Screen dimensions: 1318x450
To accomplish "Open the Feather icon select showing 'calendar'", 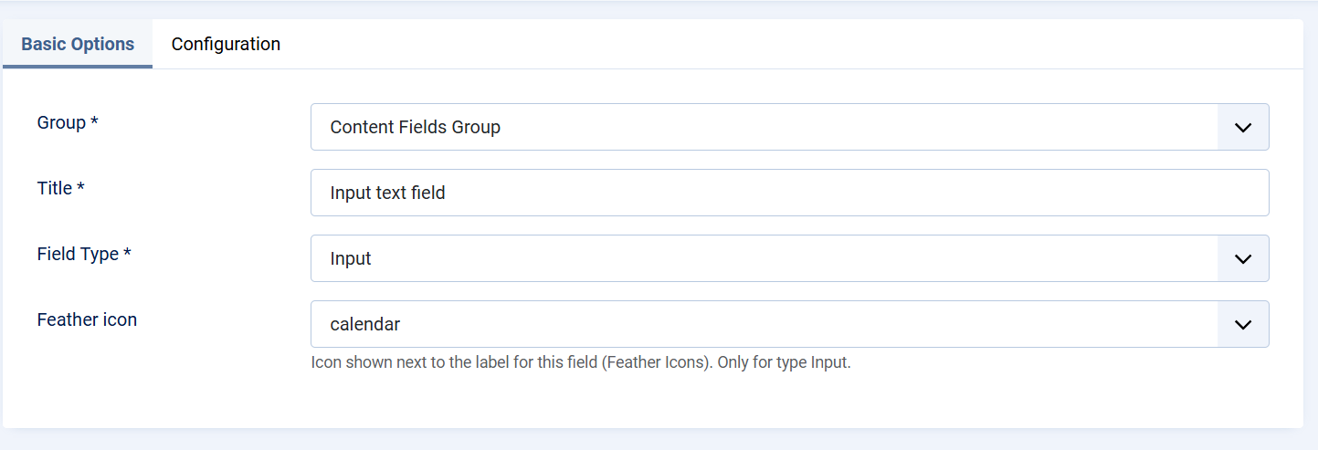I will click(764, 324).
